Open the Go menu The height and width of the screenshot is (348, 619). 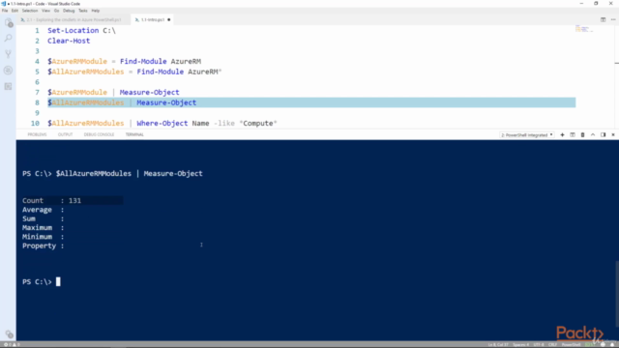point(56,11)
